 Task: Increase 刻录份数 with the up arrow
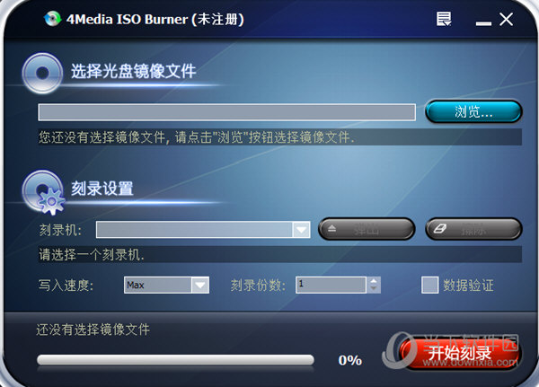[x=374, y=281]
